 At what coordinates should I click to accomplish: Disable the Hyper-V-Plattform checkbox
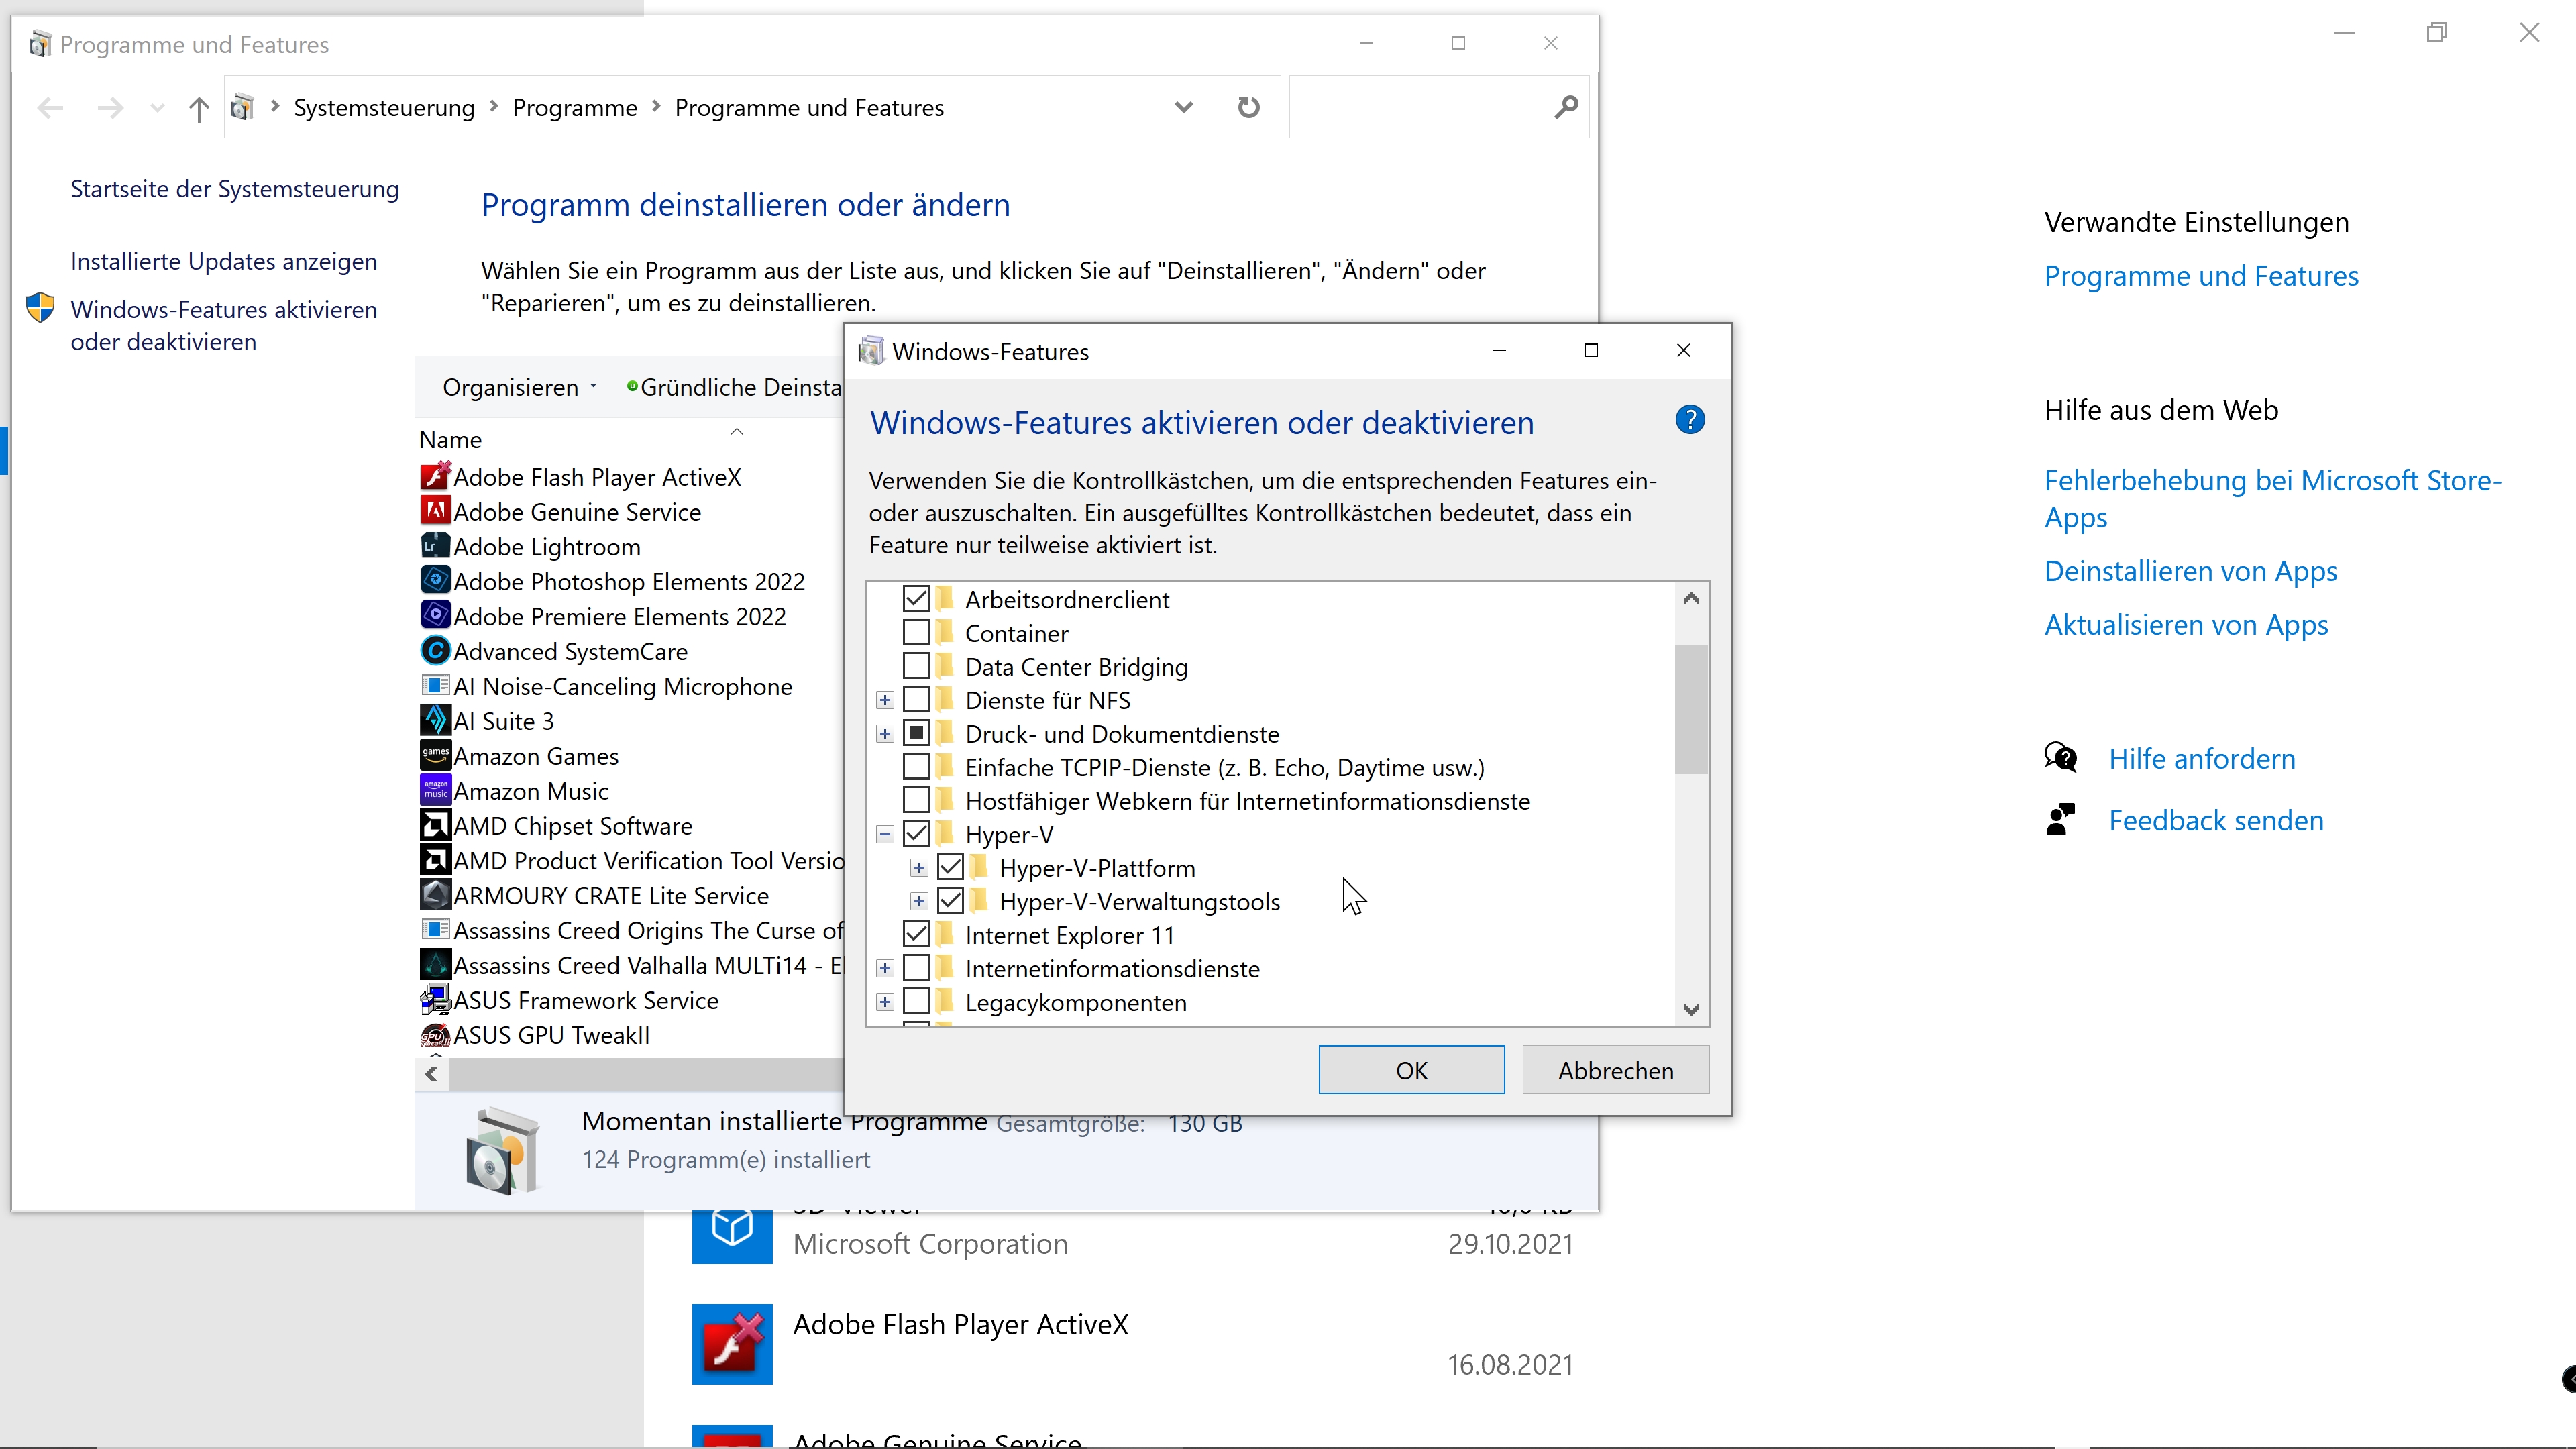pos(950,867)
